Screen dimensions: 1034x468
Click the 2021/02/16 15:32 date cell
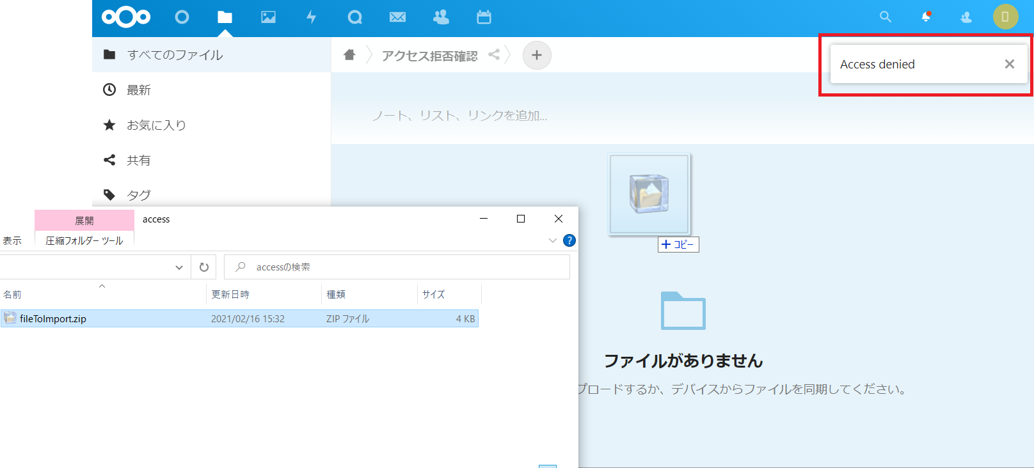coord(248,318)
